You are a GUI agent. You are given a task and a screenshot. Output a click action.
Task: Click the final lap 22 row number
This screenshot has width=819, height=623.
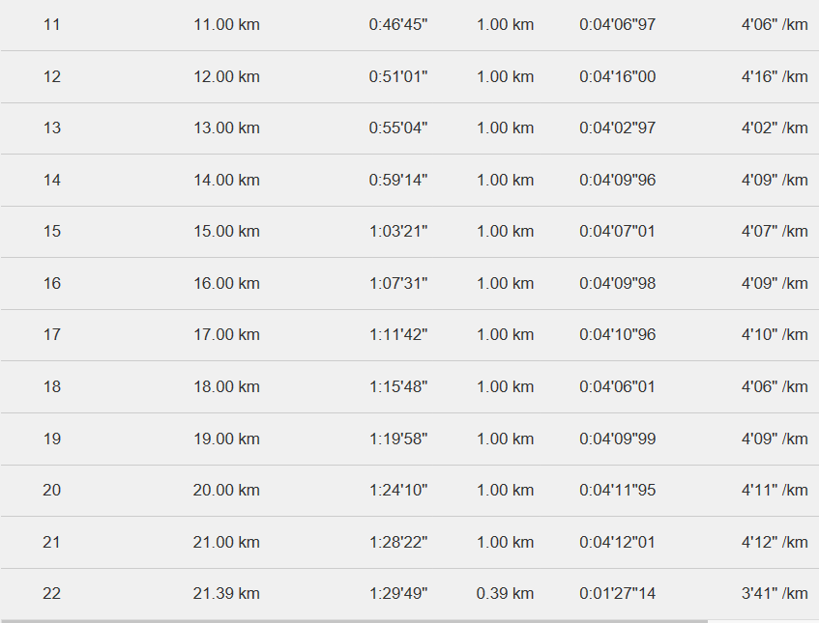(x=51, y=593)
